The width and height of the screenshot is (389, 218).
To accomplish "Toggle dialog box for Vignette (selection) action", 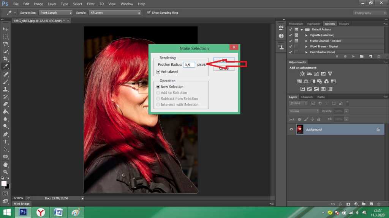I will tap(296, 35).
